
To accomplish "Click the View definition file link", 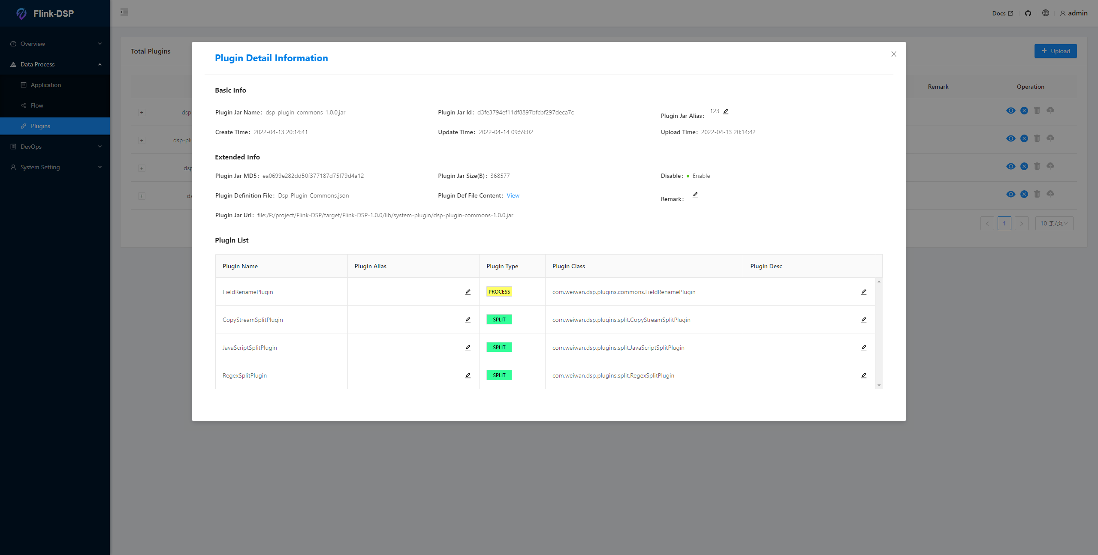I will click(x=513, y=195).
